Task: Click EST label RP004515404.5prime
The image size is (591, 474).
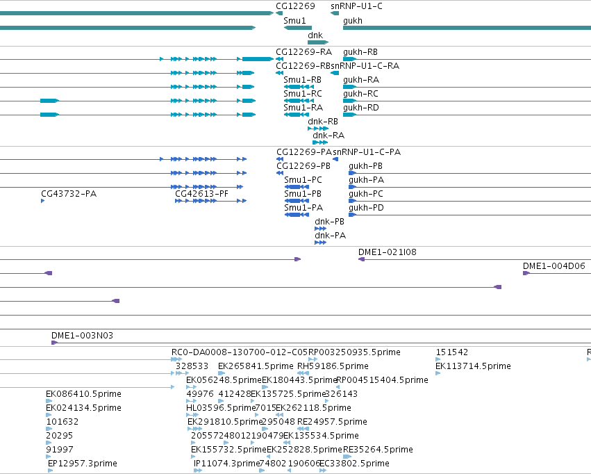Action: point(382,380)
